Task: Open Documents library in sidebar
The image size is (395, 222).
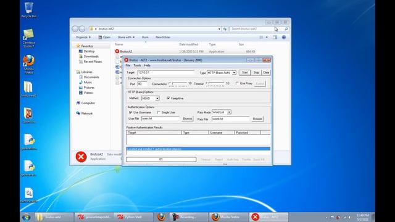Action: tap(89, 77)
